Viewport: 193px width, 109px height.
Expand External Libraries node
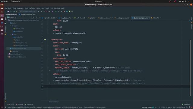click(x=7, y=54)
